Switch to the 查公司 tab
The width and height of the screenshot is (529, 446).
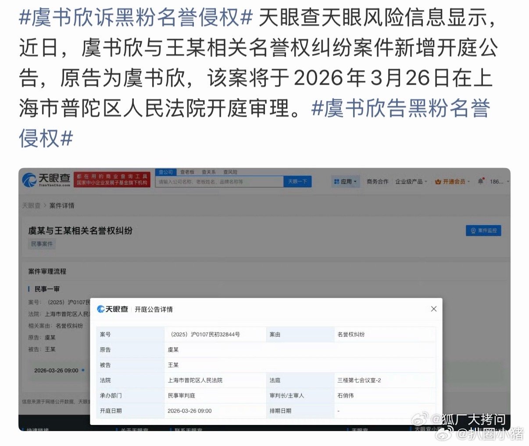(x=166, y=172)
